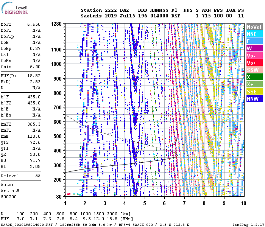Select the X- legend swatch
The image size is (265, 227).
(254, 77)
